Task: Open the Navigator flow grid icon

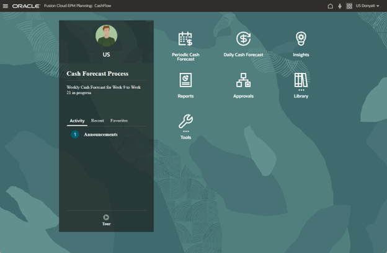Action: click(349, 6)
